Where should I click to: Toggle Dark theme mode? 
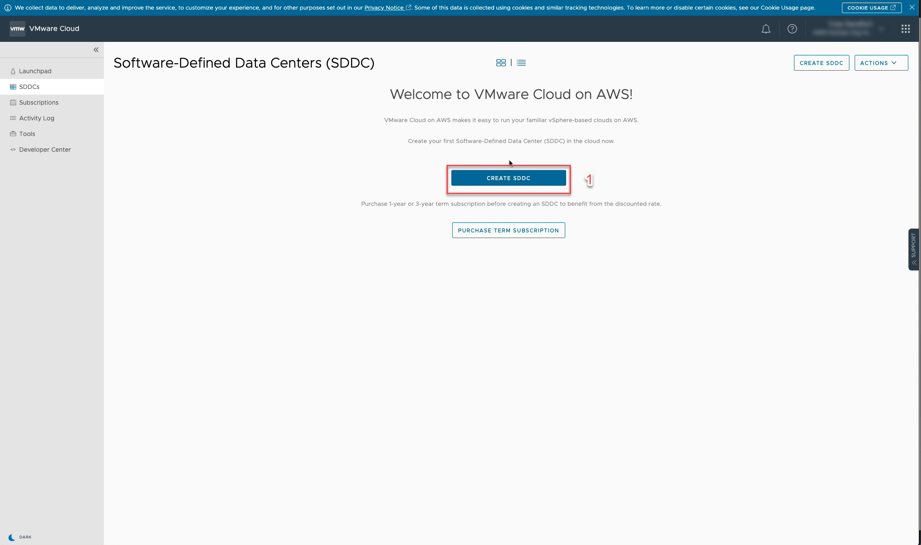(20, 537)
